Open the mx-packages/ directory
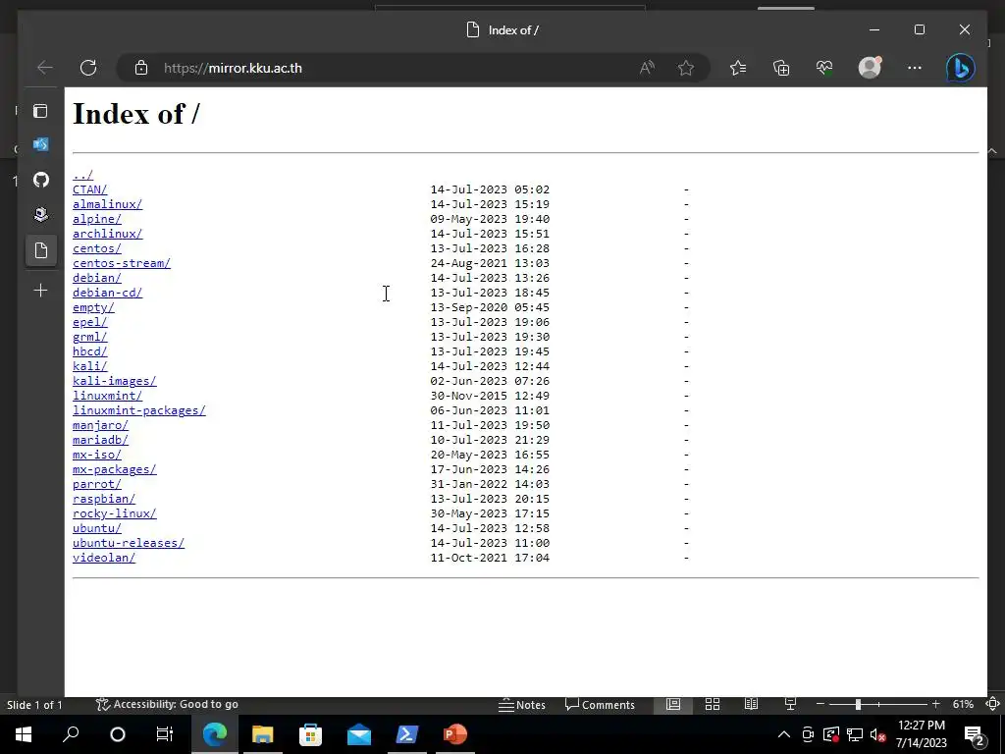The image size is (1005, 754). pos(114,469)
